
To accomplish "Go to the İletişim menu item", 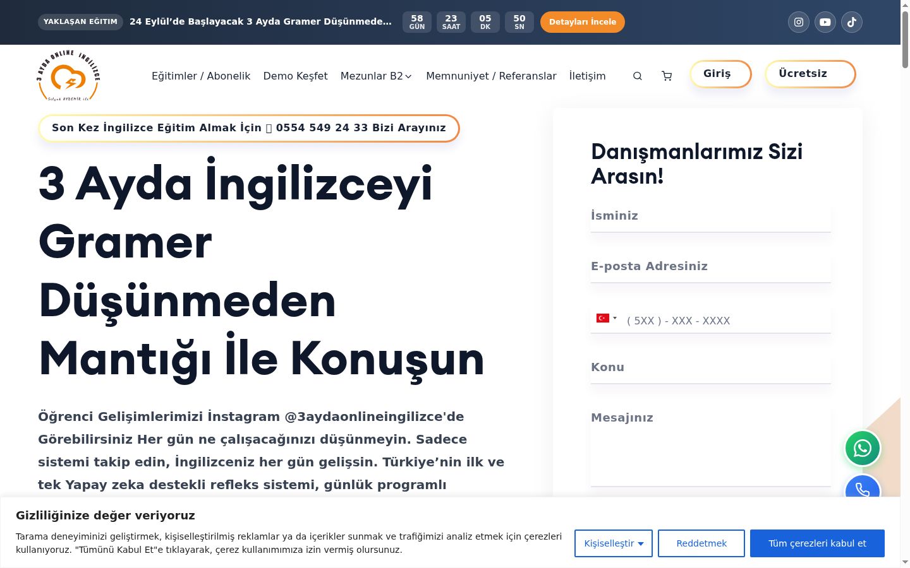I will point(587,76).
